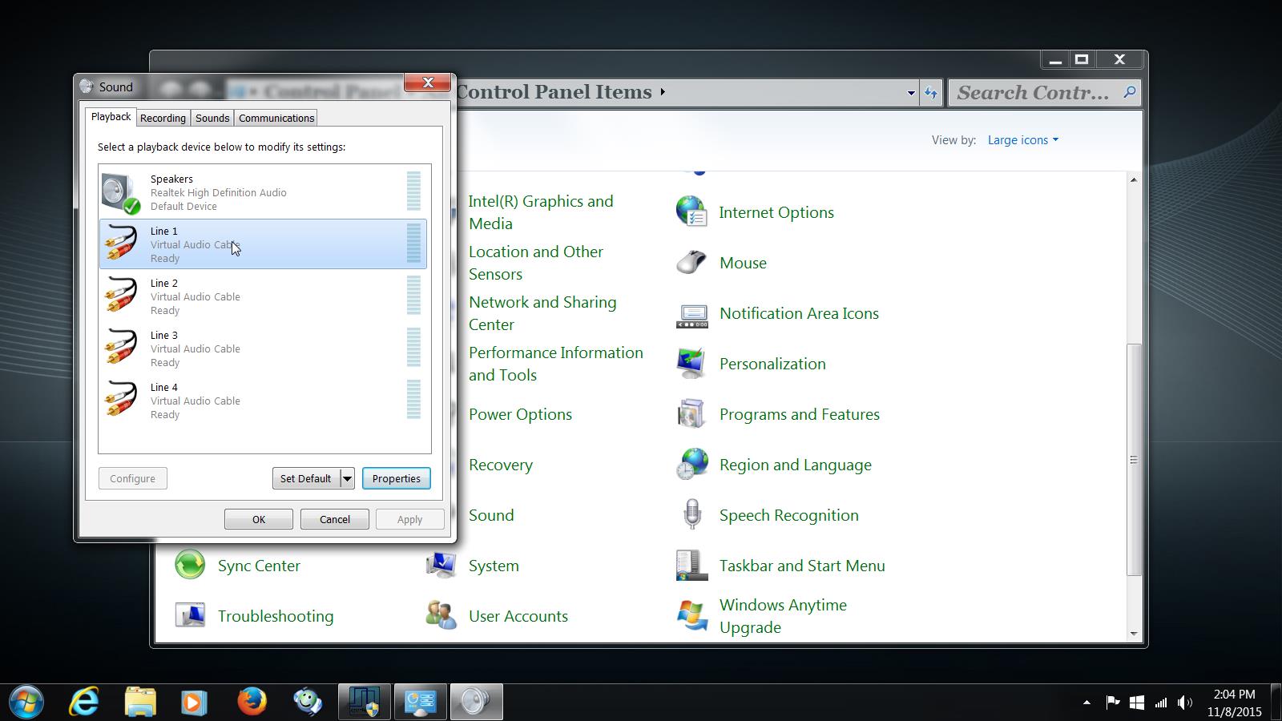Open the View by Large icons dropdown
1282x721 pixels.
(x=1022, y=140)
